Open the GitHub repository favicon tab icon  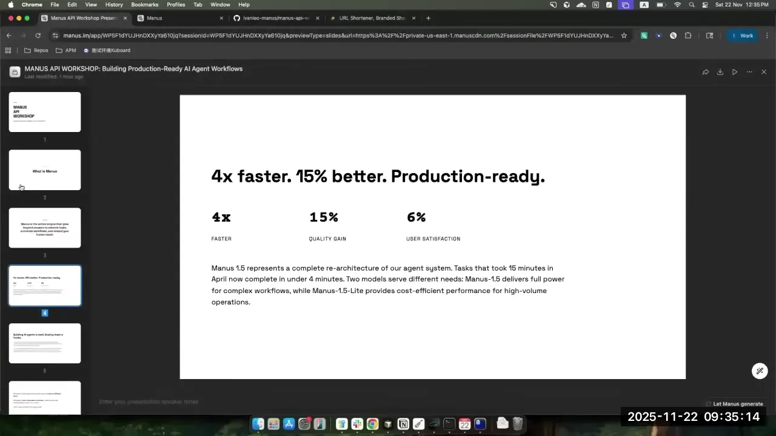236,18
